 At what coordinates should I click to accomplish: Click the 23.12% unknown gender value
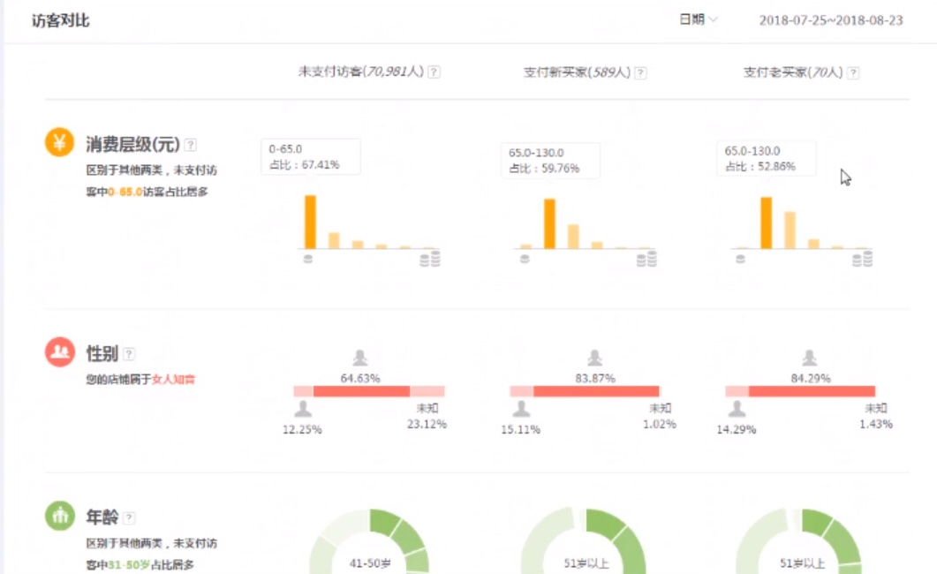[x=427, y=424]
